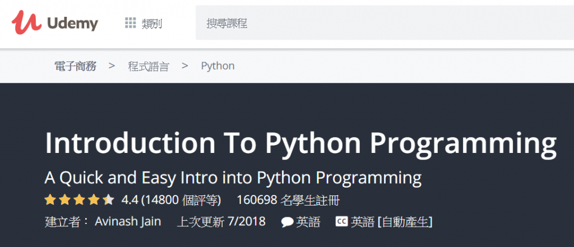
Task: Click the CC closed captions icon
Action: [x=341, y=221]
